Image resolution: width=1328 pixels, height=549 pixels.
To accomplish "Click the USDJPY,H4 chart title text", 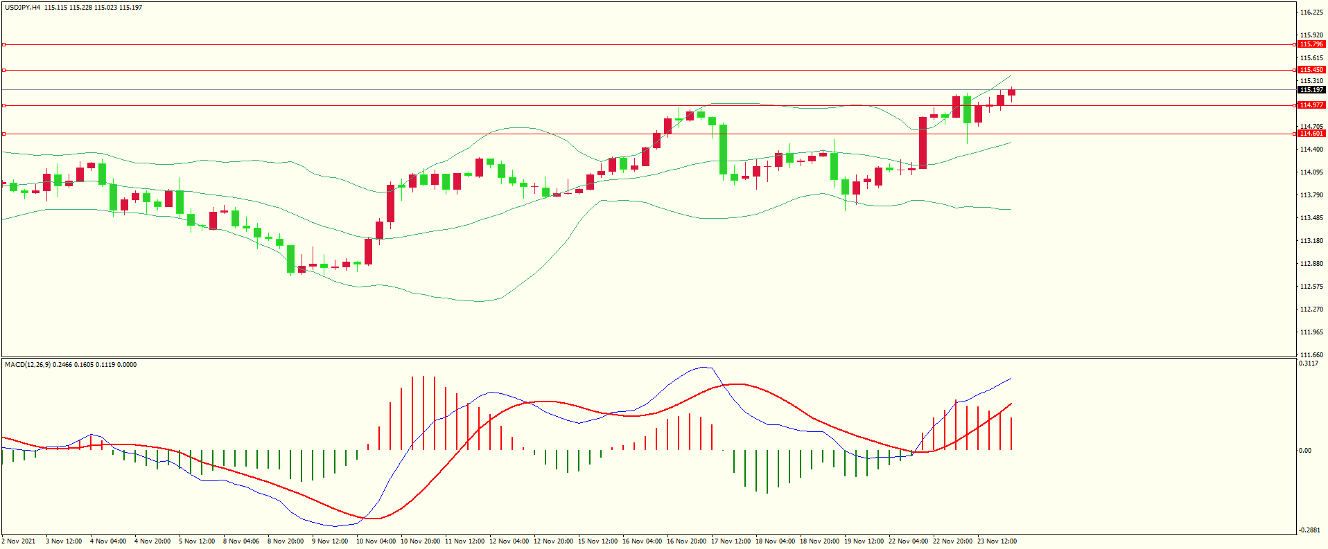I will (x=22, y=8).
